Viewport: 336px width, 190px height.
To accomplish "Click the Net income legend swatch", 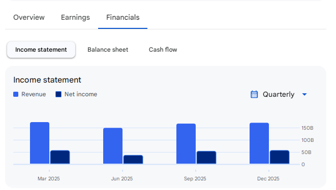I will [58, 94].
